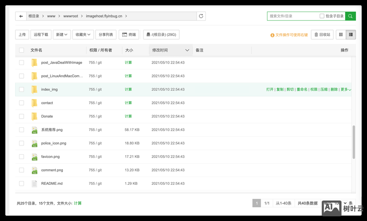Image resolution: width=367 pixels, height=221 pixels.
Task: Check the Donate row checkbox
Action: click(22, 116)
